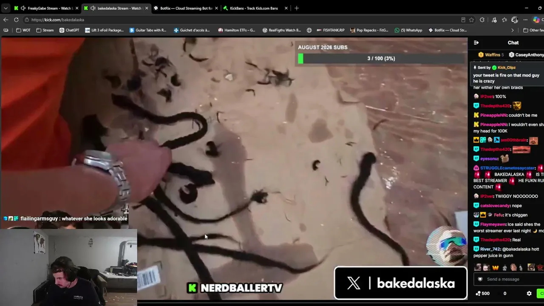This screenshot has height=306, width=544.
Task: Click the first bookmarks bar icon
Action: (x=6, y=30)
